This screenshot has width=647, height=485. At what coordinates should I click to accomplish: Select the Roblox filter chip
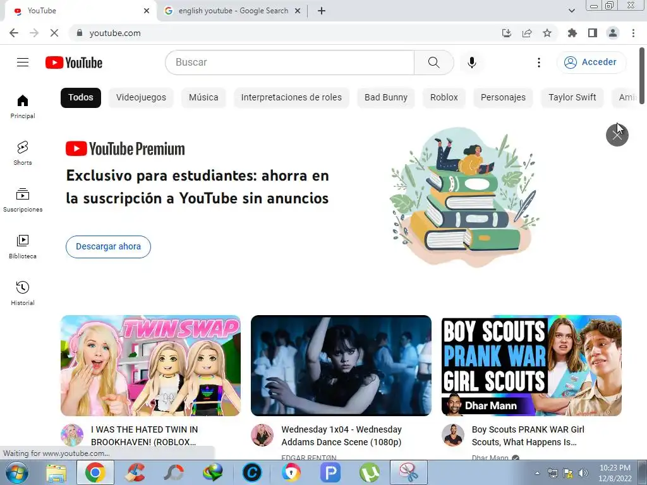click(x=444, y=98)
